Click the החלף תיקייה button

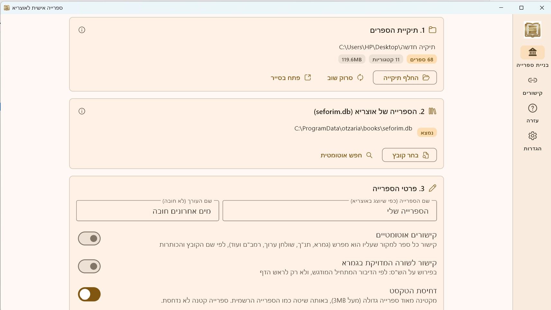click(x=405, y=77)
